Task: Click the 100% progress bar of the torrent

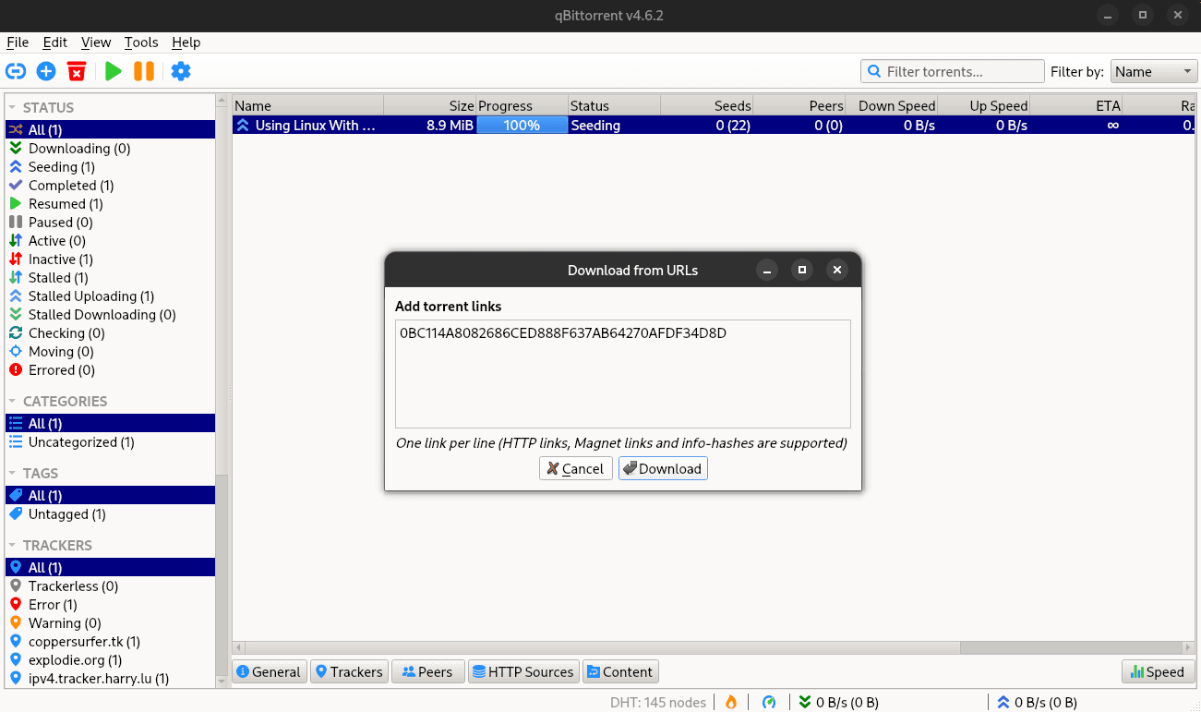Action: (x=522, y=126)
